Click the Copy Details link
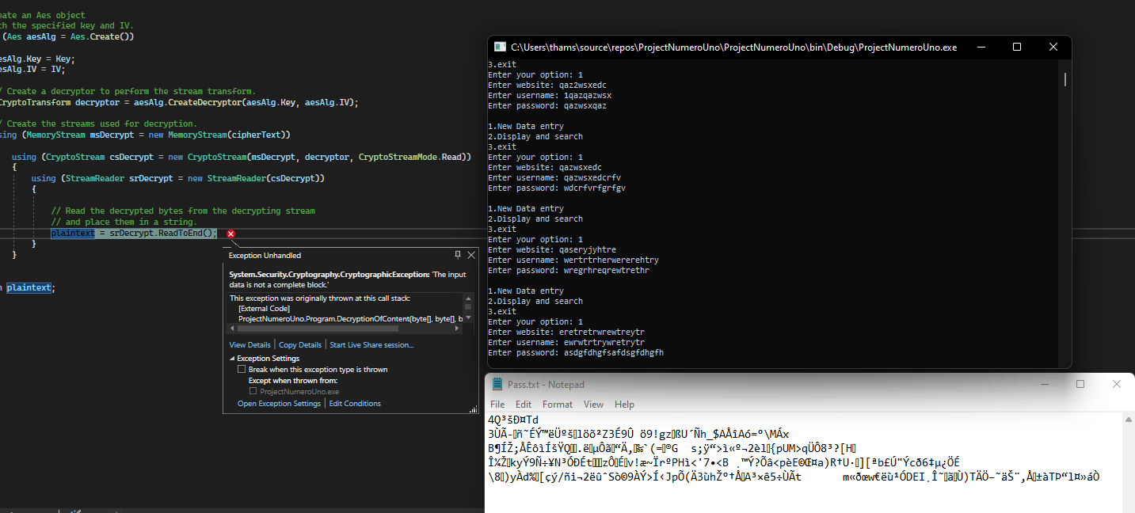 [300, 344]
